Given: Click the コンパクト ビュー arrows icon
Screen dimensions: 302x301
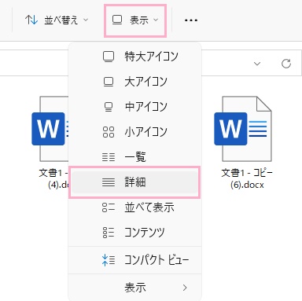Looking at the screenshot, I should point(109,260).
